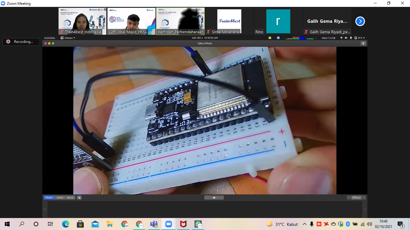Switch to Burst capture mode

(70, 198)
